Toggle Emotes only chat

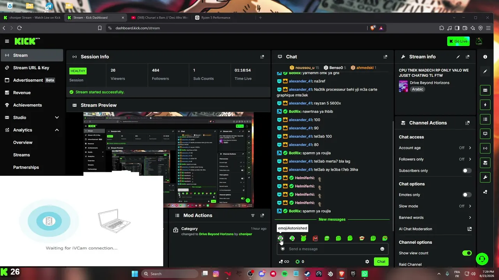coord(467,195)
